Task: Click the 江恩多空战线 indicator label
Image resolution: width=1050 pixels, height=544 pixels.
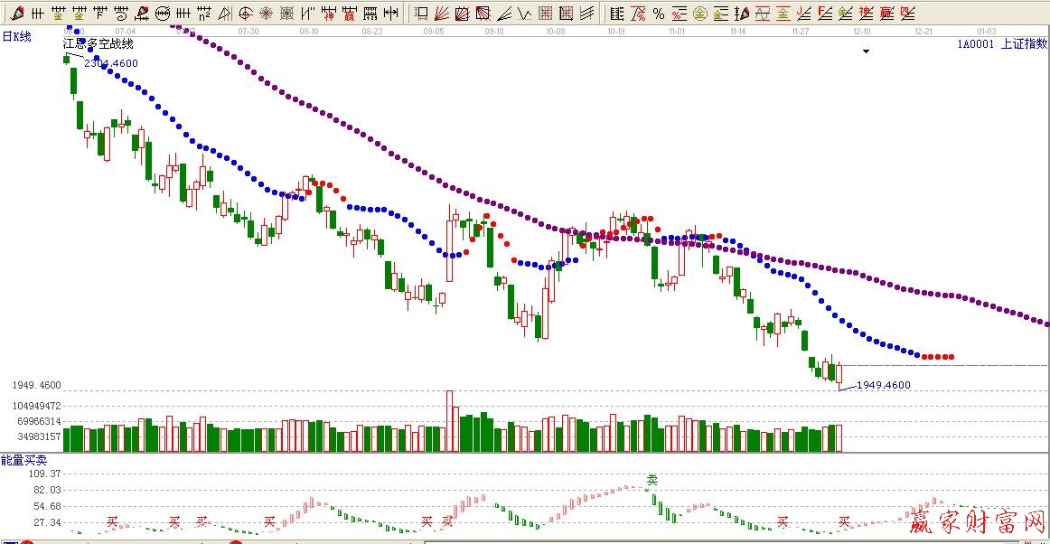Action: tap(98, 43)
